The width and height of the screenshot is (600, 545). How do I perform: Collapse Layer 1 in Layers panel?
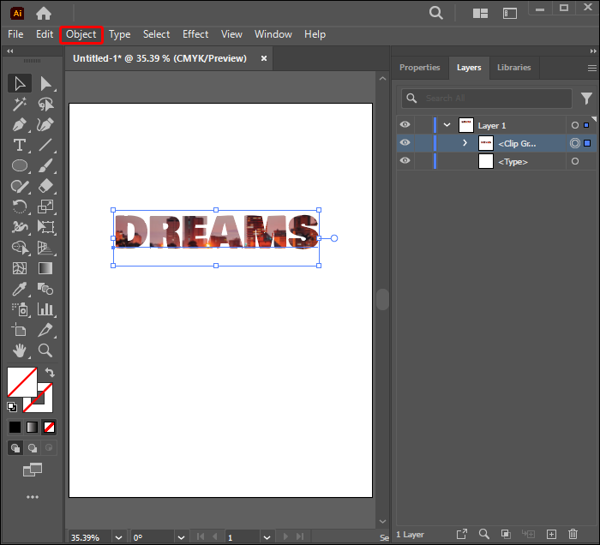[447, 125]
